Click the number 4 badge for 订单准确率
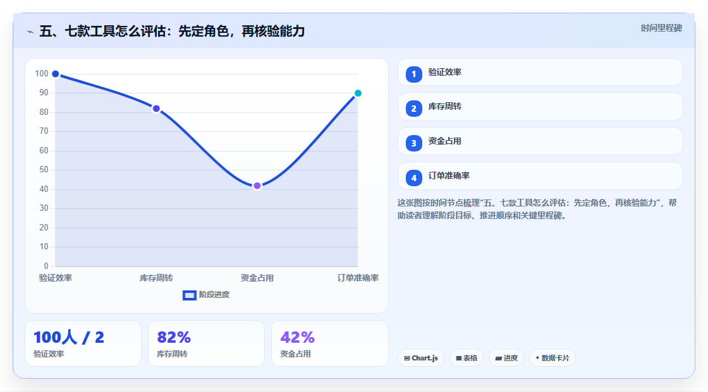Viewport: 708px width, 392px height. coord(413,178)
